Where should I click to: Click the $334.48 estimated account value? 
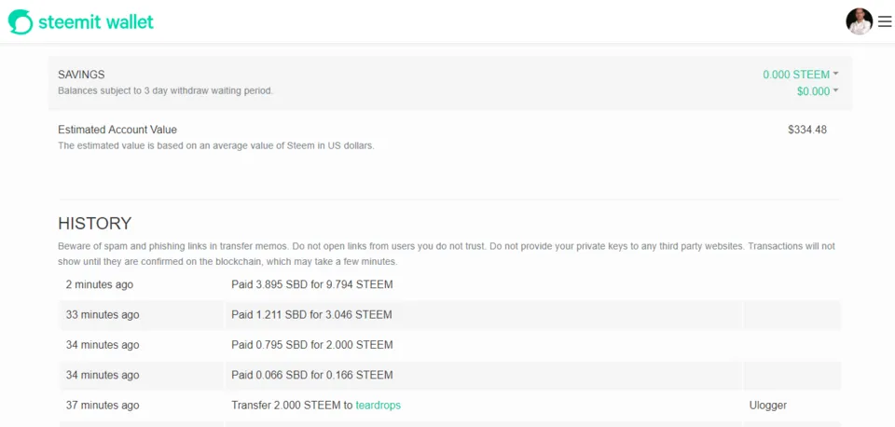pos(807,131)
